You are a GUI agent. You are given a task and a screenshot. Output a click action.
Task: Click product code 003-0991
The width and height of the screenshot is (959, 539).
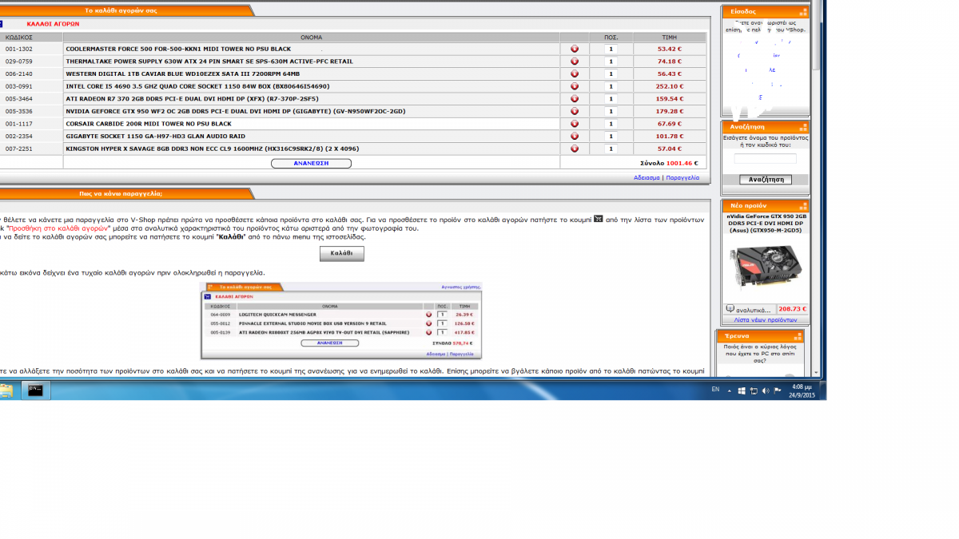click(x=19, y=86)
